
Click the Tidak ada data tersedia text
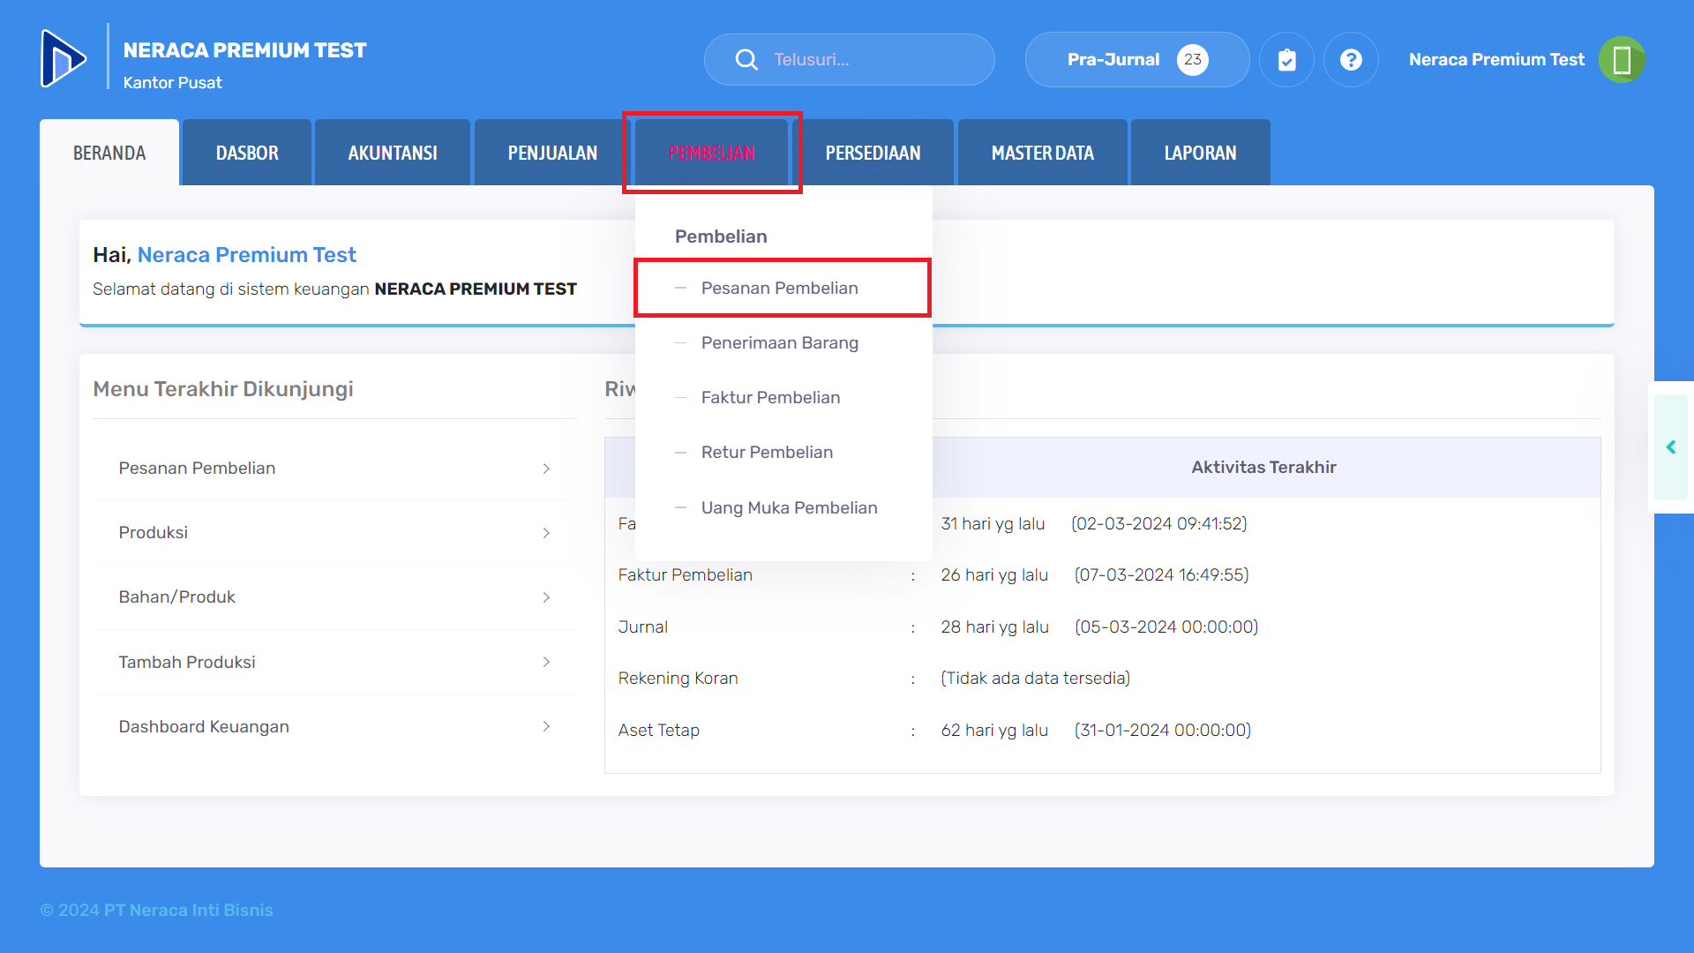tap(1035, 678)
